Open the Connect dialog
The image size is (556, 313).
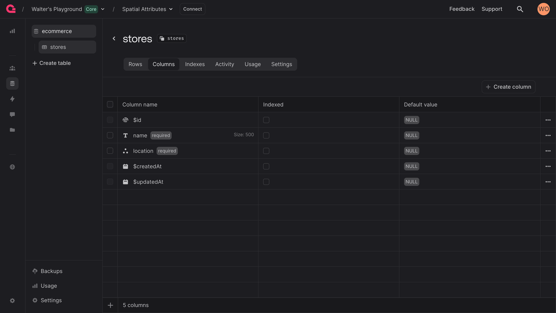coord(192,9)
